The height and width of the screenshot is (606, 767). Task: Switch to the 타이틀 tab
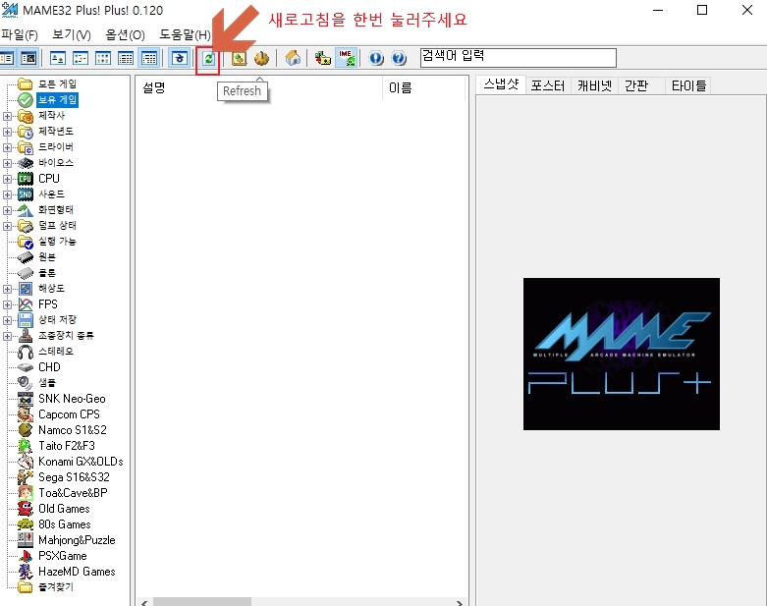[x=688, y=86]
